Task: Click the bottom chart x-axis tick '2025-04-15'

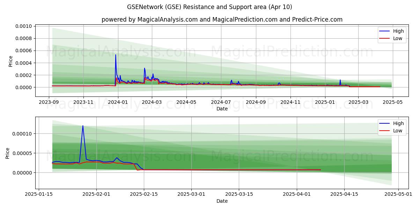Action: pyautogui.click(x=344, y=194)
